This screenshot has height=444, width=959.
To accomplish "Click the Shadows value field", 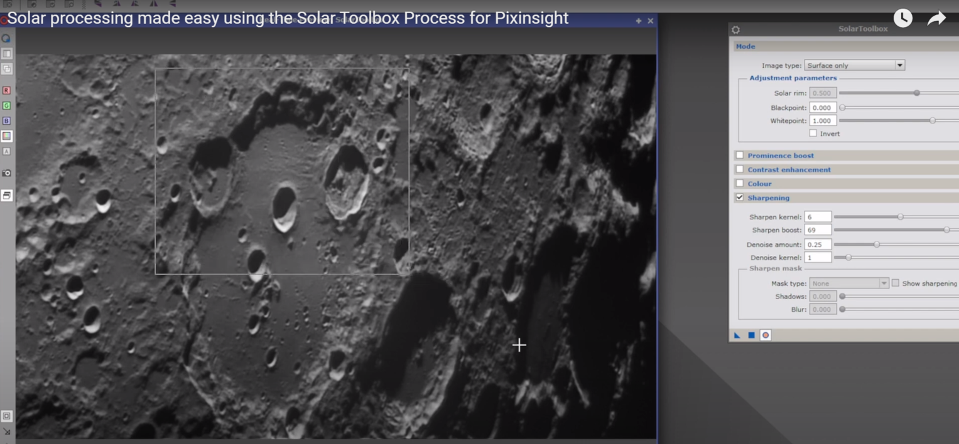I will pyautogui.click(x=823, y=297).
